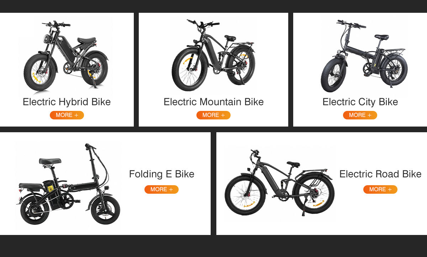Select the Electric Mountain Bike title
The image size is (427, 257).
(213, 102)
